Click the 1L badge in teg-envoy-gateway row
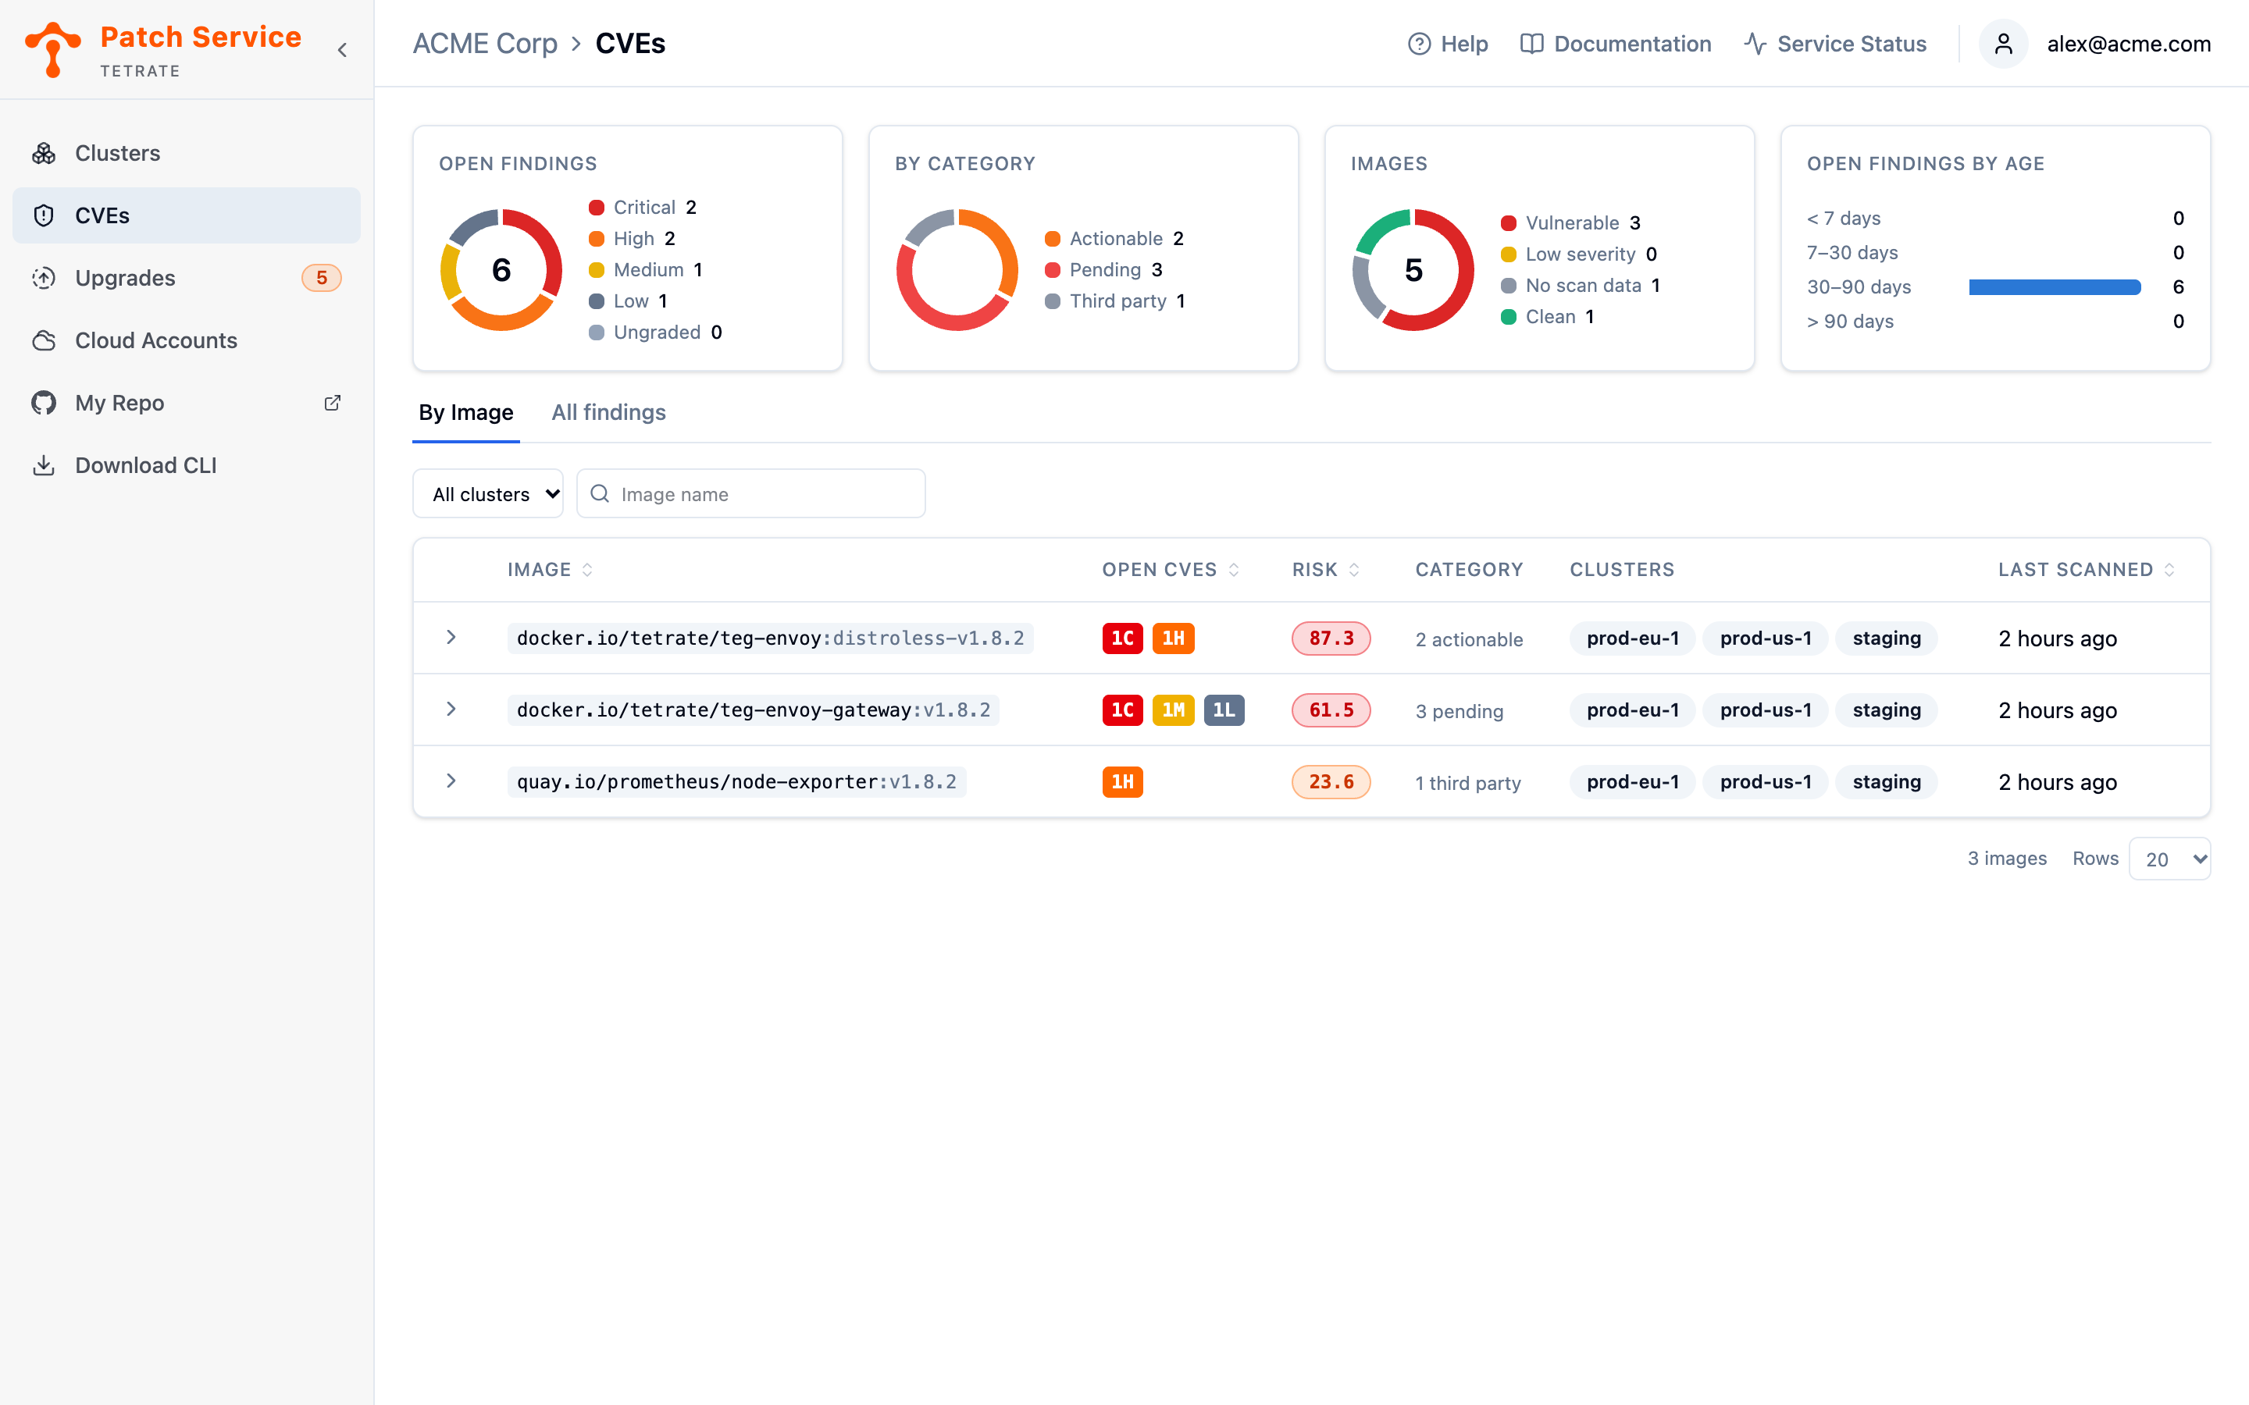This screenshot has height=1405, width=2249. (x=1224, y=710)
